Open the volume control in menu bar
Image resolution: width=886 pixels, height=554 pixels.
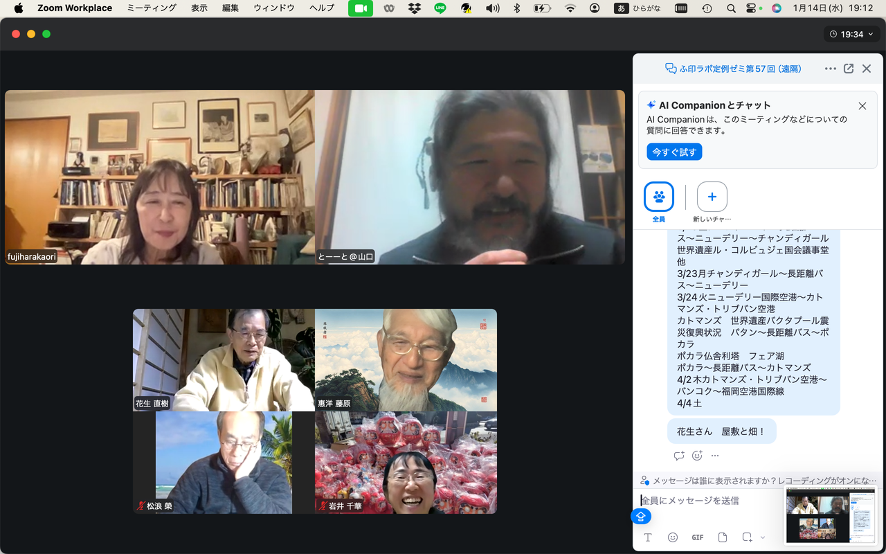[x=492, y=8]
